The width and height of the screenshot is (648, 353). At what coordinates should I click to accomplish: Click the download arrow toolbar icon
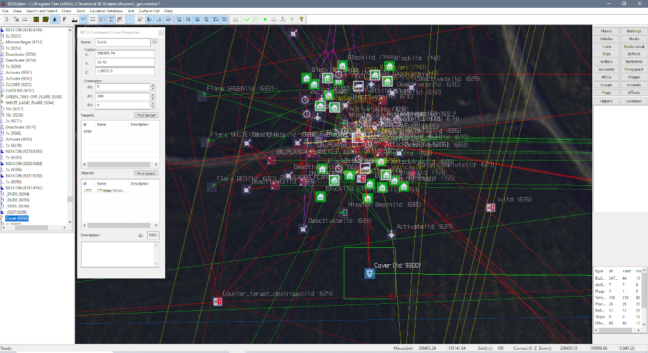(x=54, y=19)
